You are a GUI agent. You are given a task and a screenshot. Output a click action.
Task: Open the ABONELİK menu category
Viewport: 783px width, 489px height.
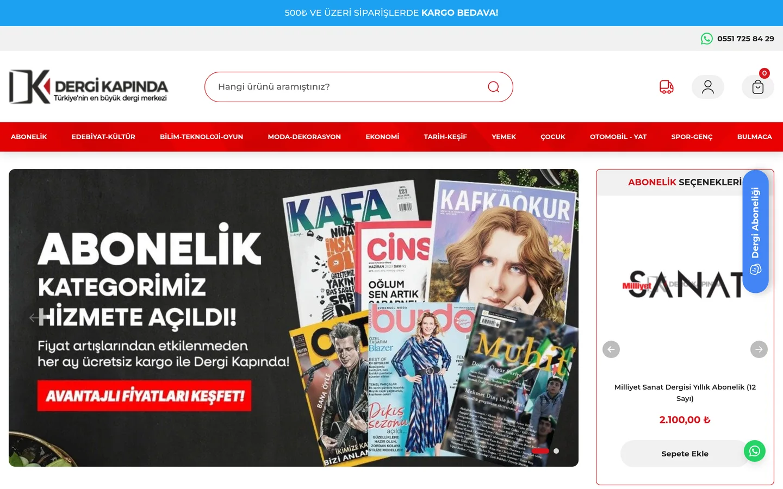[29, 137]
